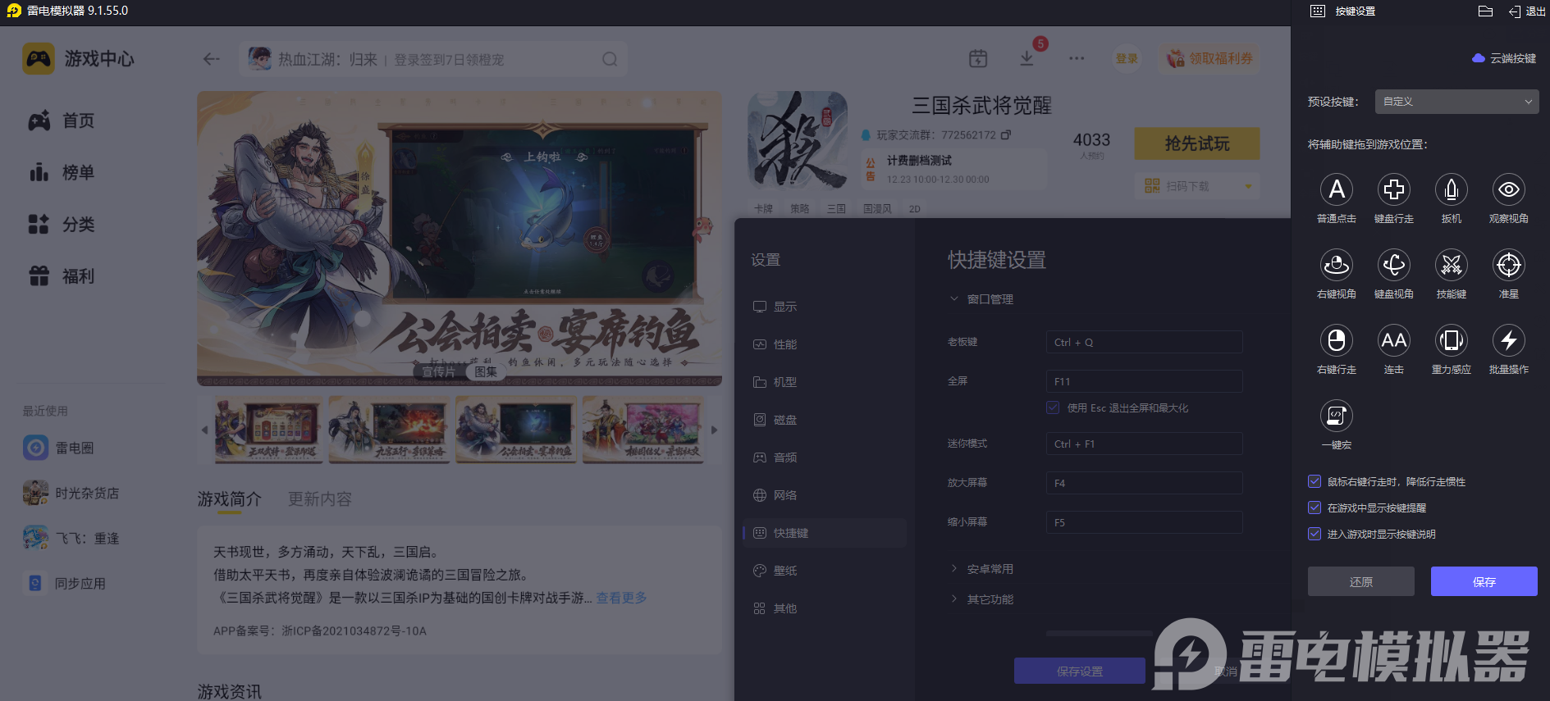Click the 全屏 shortcut field showing F11
The width and height of the screenshot is (1550, 701).
pos(1144,381)
